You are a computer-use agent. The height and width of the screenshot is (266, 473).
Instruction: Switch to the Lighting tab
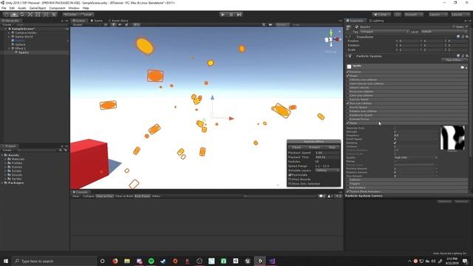coord(377,21)
